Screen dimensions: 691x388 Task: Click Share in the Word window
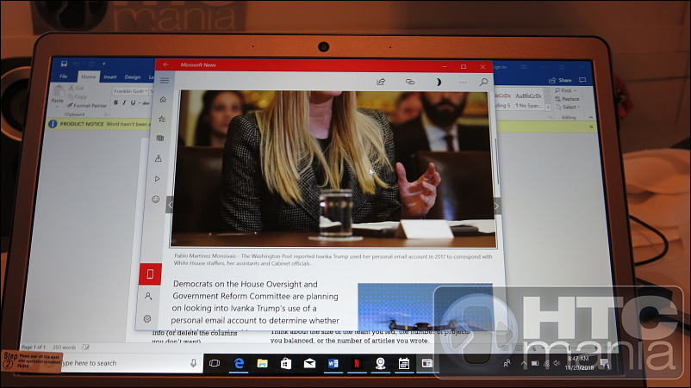point(560,80)
